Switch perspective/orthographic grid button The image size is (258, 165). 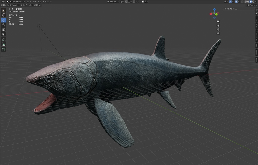[218, 34]
